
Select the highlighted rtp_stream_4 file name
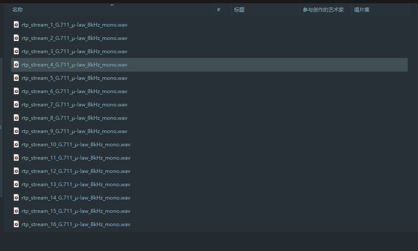74,65
